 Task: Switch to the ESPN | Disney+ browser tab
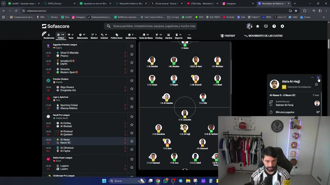(x=60, y=4)
